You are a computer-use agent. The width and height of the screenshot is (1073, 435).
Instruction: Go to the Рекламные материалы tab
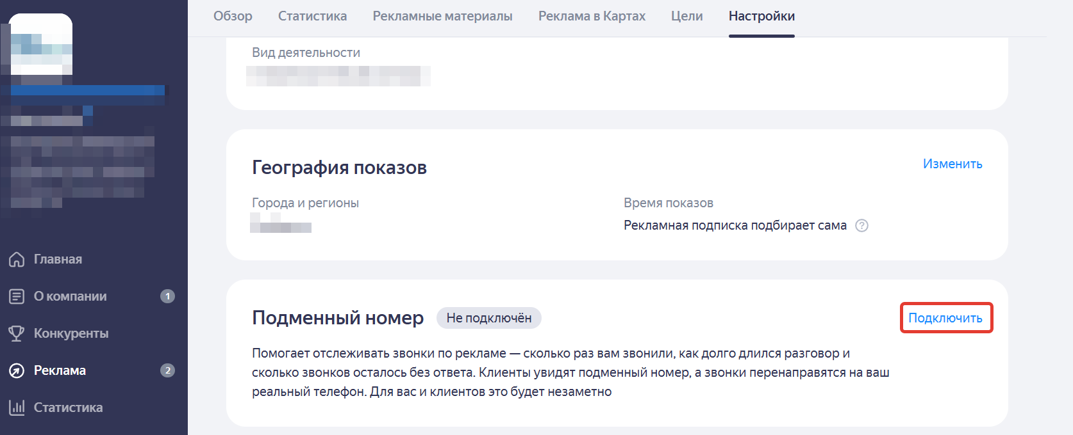tap(442, 16)
